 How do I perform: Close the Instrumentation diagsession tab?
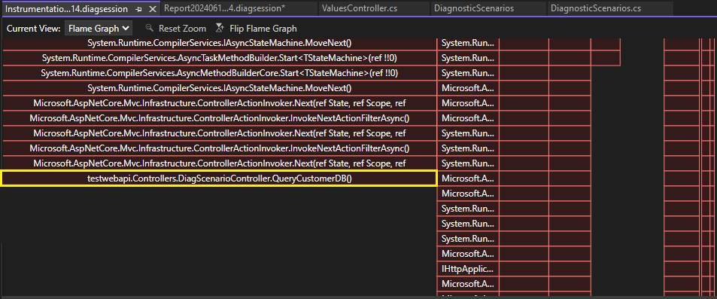(x=153, y=9)
